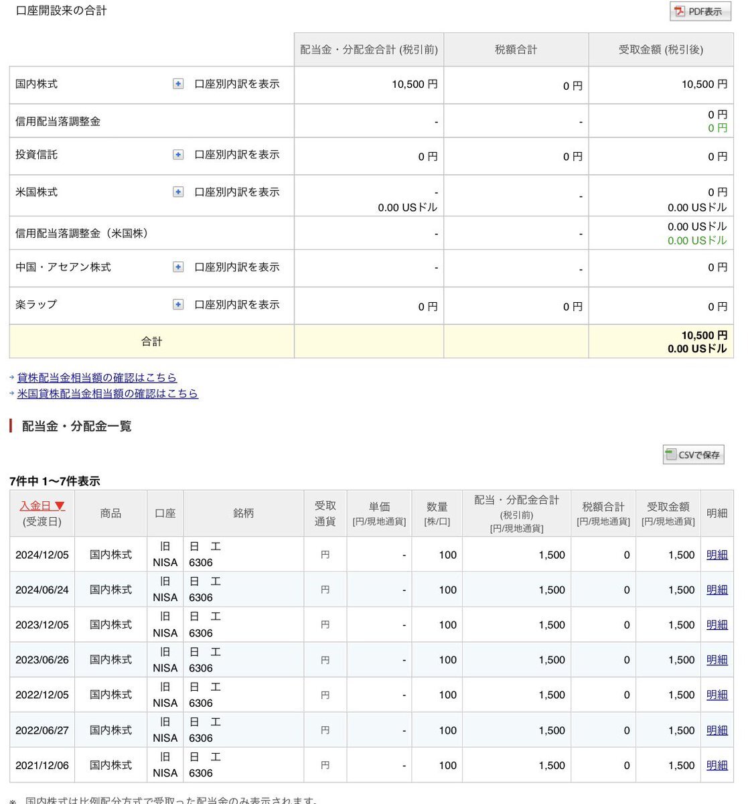This screenshot has height=804, width=748.
Task: Open 明細 for 2021/12/06 dividend
Action: pyautogui.click(x=717, y=765)
